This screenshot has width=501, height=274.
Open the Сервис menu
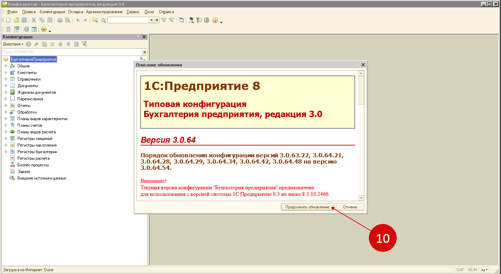coord(133,12)
